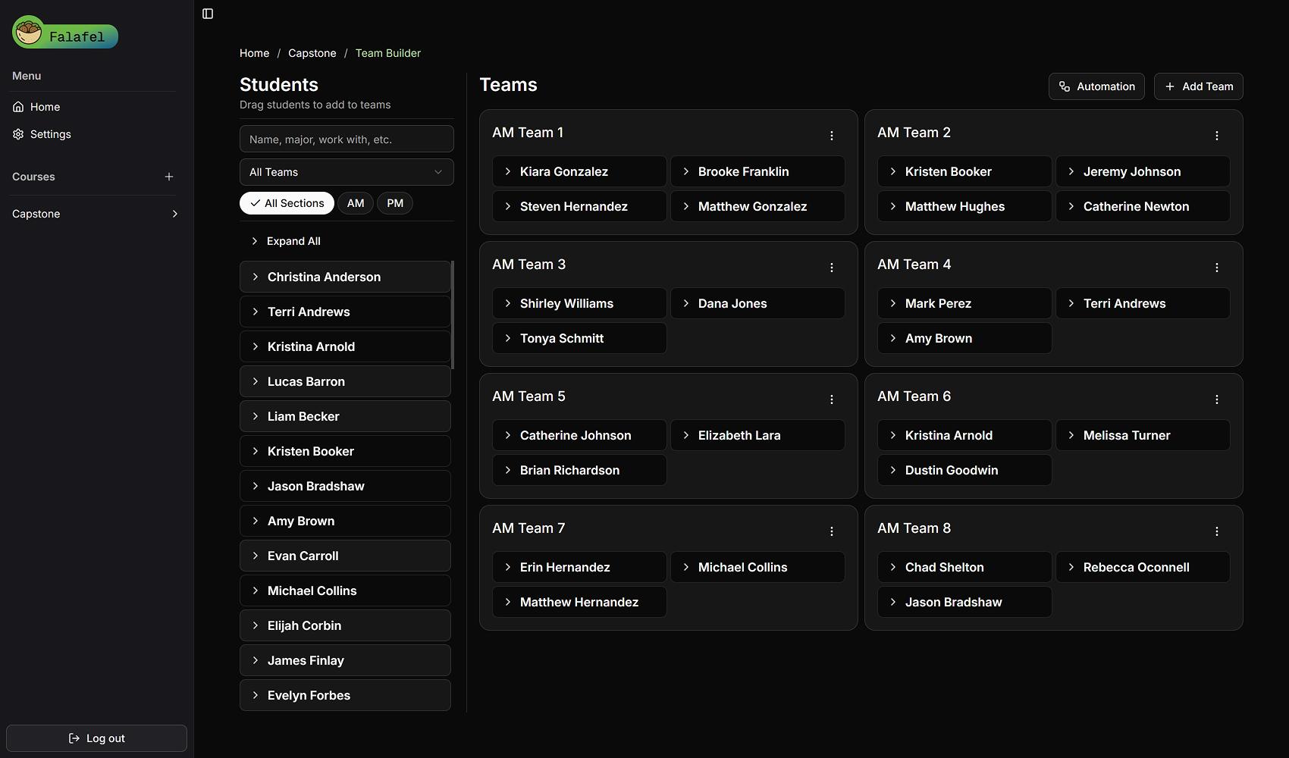The height and width of the screenshot is (758, 1289).
Task: Open Capstone from the breadcrumb trail
Action: tap(312, 53)
